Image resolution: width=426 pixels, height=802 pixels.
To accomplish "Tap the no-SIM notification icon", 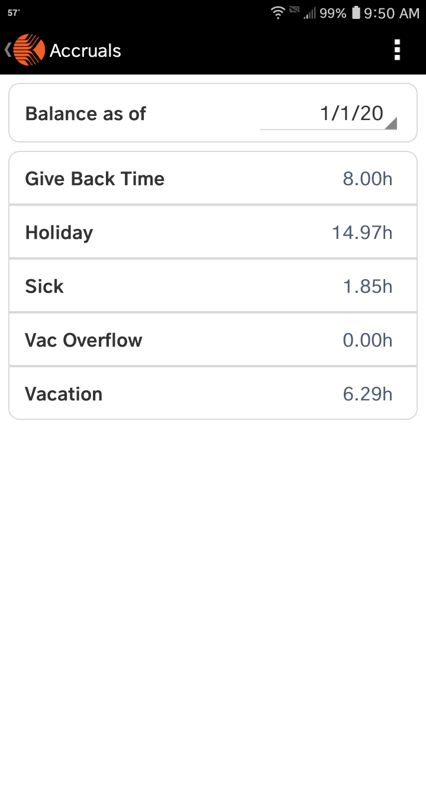I will click(x=294, y=11).
